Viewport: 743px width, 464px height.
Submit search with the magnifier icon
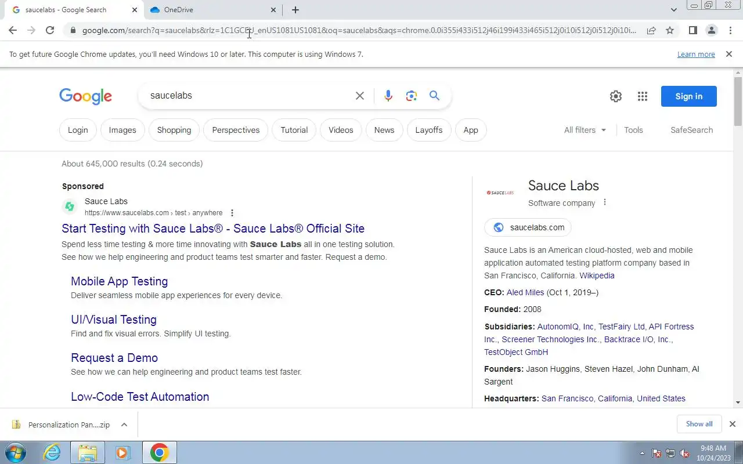[434, 96]
